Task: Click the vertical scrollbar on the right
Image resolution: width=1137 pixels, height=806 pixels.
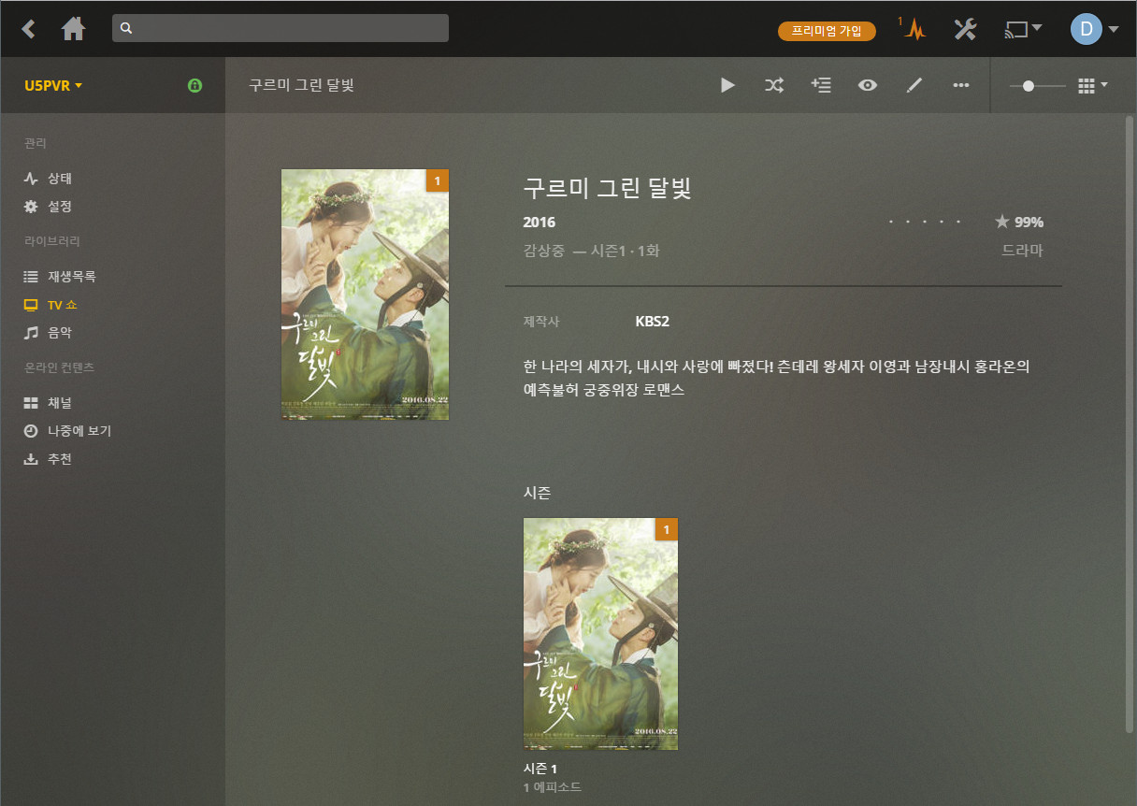Action: (x=1130, y=425)
